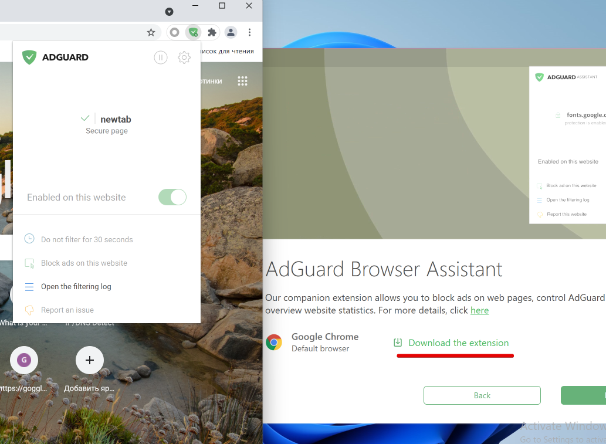Viewport: 606px width, 444px height.
Task: Click the AdGuard pause protection icon
Action: [x=160, y=57]
